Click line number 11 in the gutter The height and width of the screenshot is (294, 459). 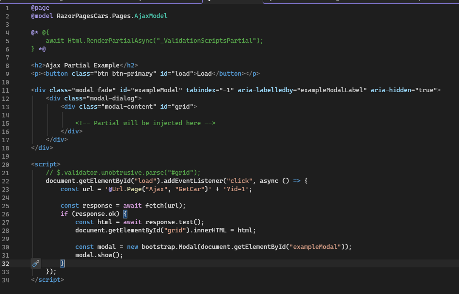pyautogui.click(x=5, y=90)
